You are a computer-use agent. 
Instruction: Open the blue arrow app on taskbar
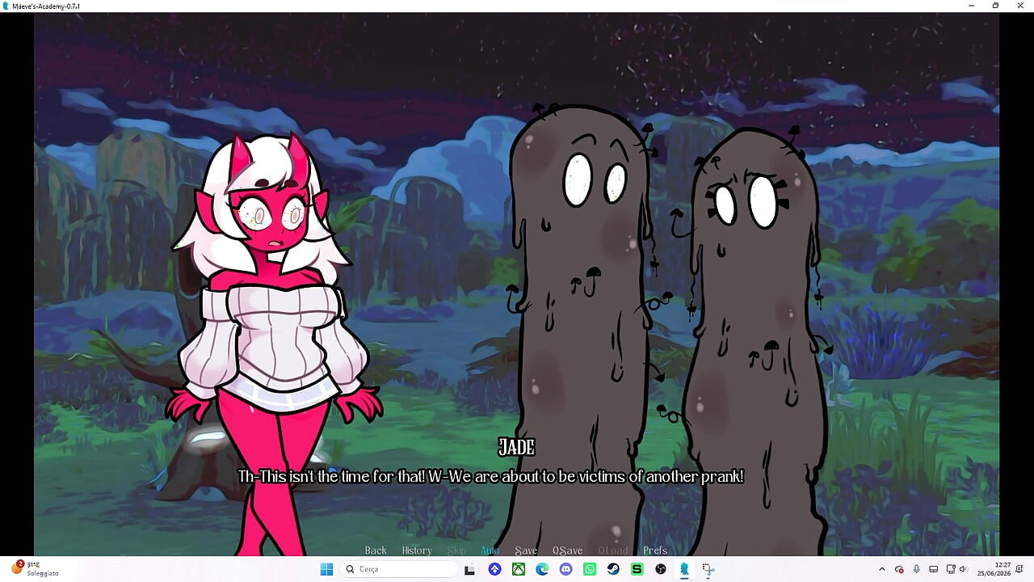pos(494,569)
